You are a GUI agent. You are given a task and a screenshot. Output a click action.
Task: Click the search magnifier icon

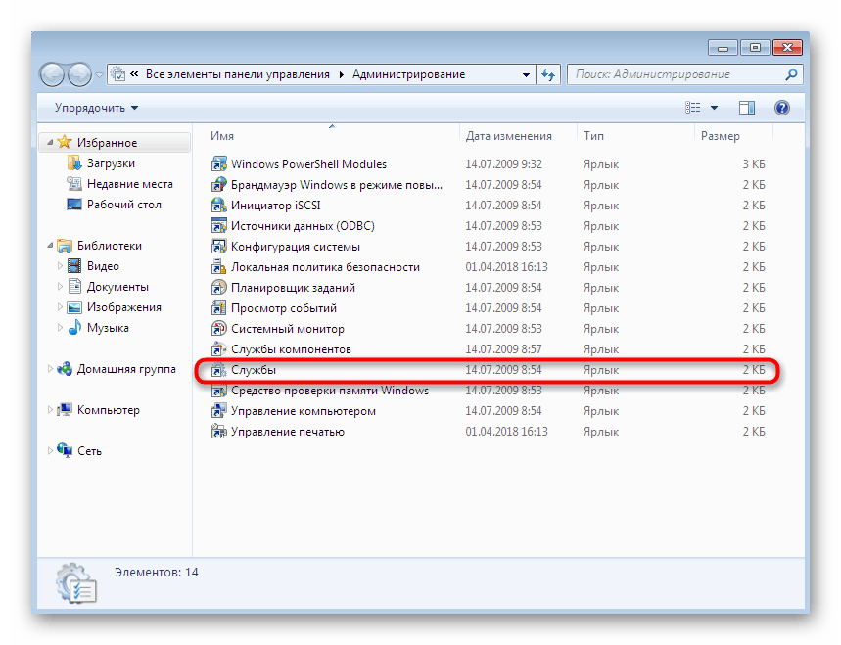pos(791,74)
